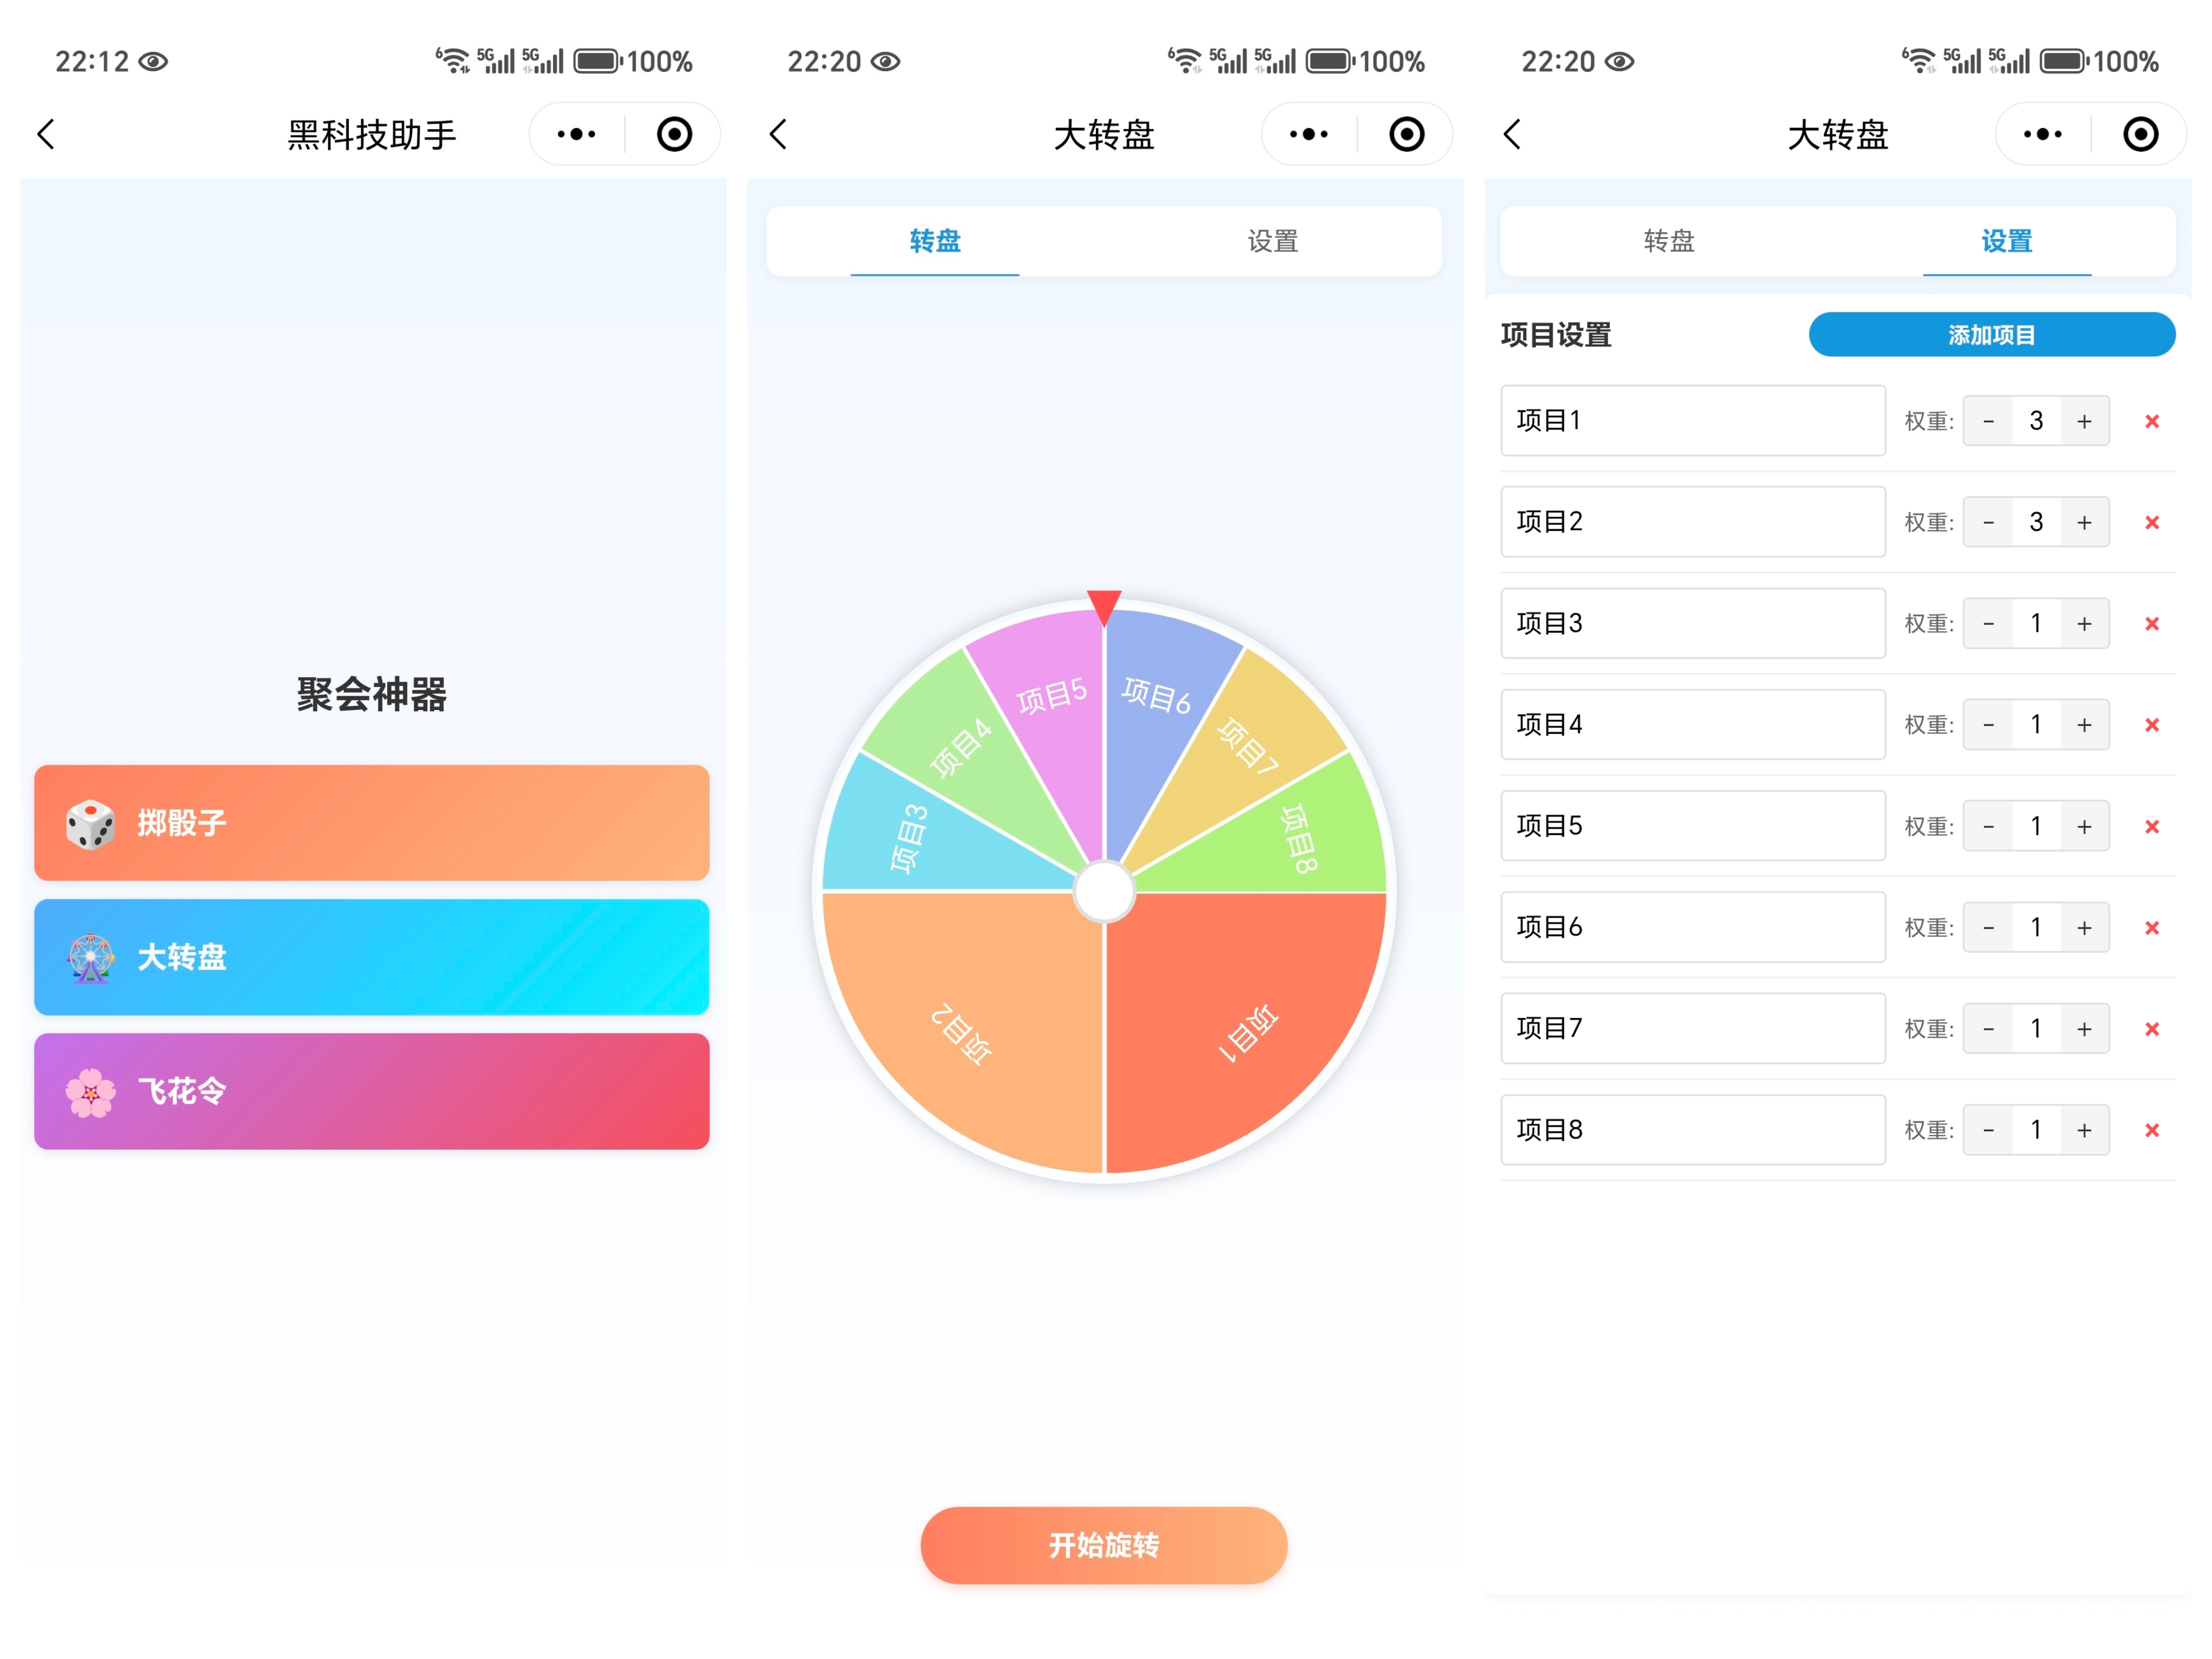Screen dimensions: 2212x1659
Task: Remove 项目8 with the × icon
Action: (2152, 1129)
